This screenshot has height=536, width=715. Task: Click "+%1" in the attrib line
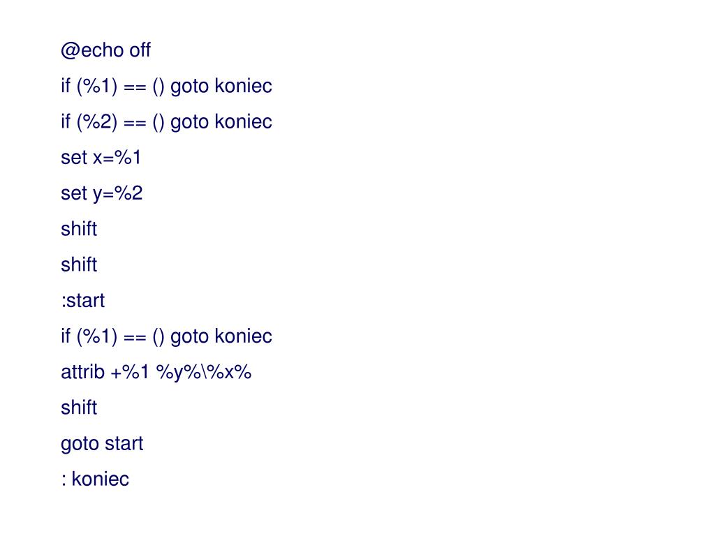point(131,372)
